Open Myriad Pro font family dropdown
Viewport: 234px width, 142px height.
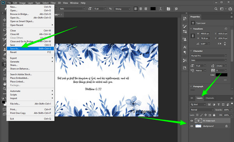209,56
